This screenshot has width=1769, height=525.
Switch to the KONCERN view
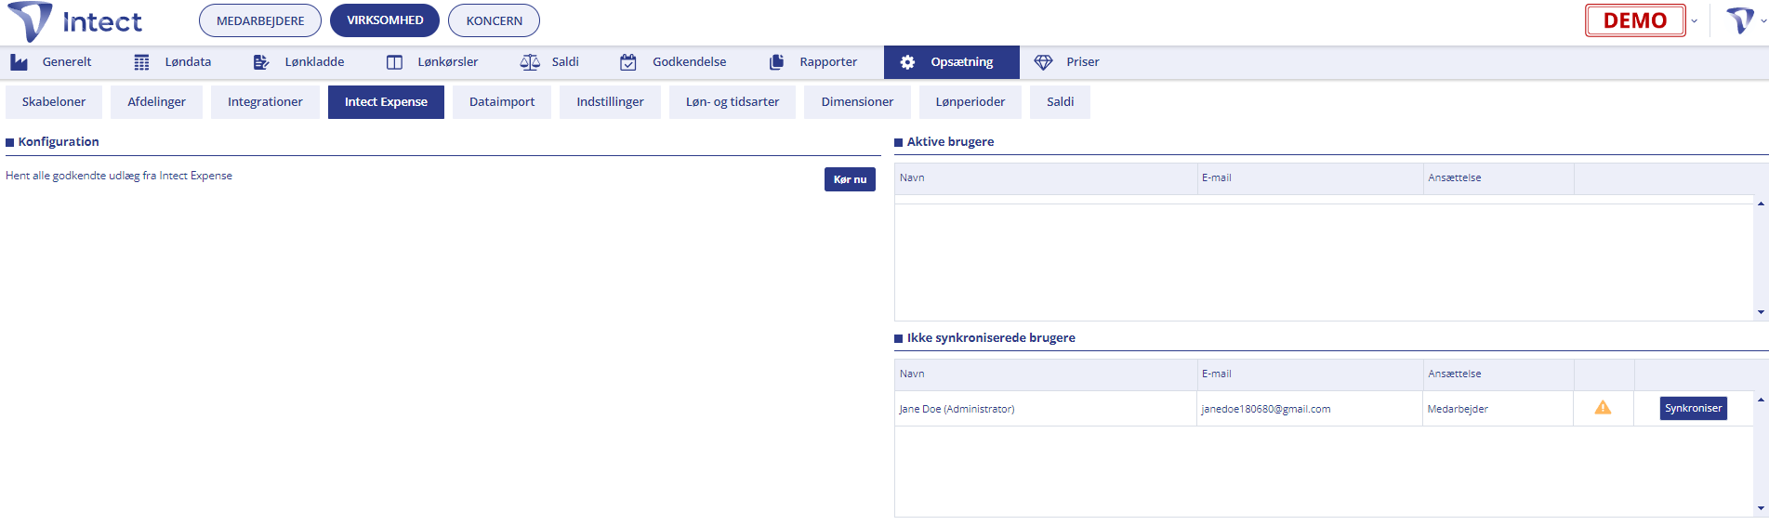pos(495,20)
